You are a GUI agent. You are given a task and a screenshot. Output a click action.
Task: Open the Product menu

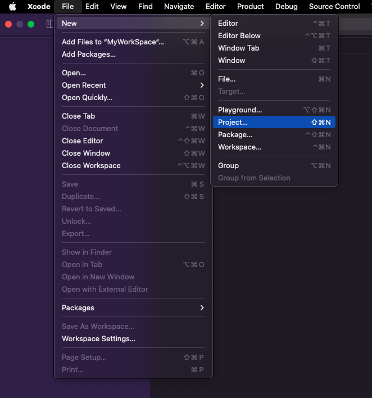point(251,6)
